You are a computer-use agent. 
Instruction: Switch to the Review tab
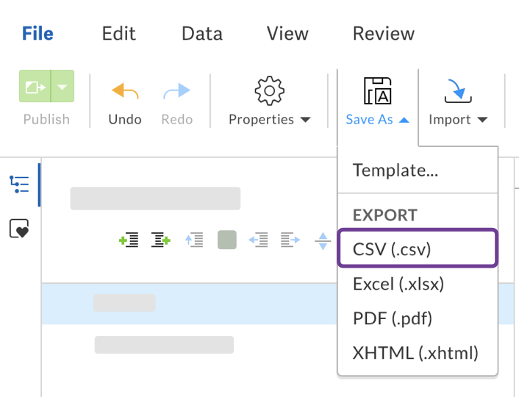click(384, 34)
